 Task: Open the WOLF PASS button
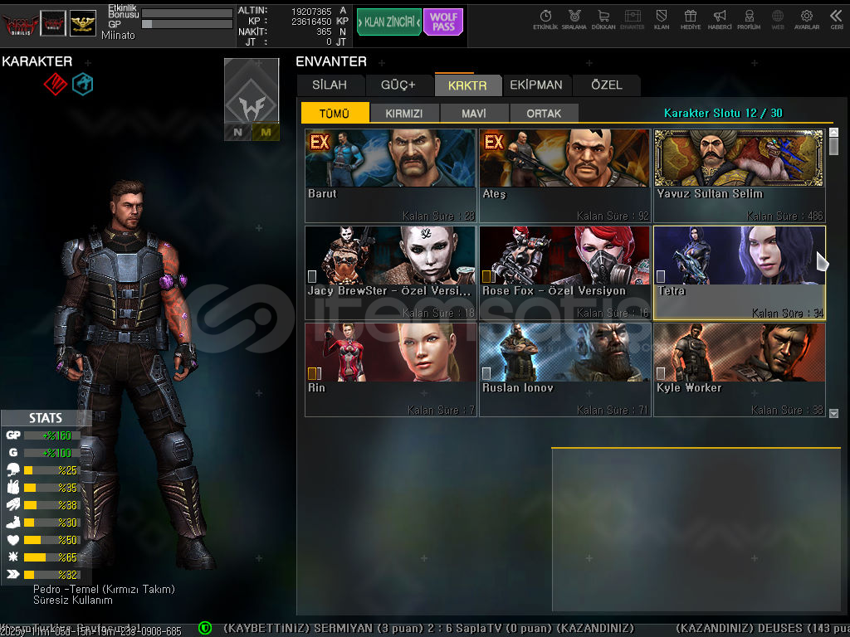pos(443,22)
